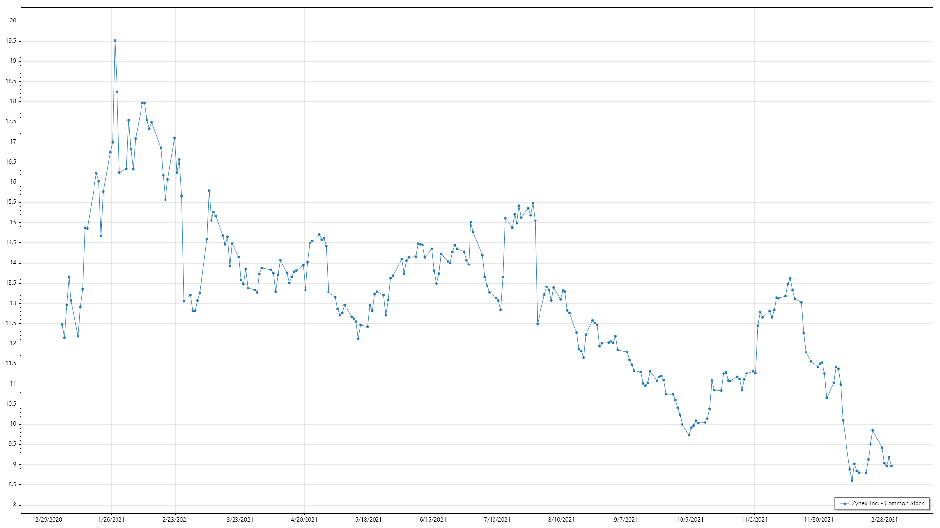Click the 12/28/2021 x-axis date label

[883, 520]
